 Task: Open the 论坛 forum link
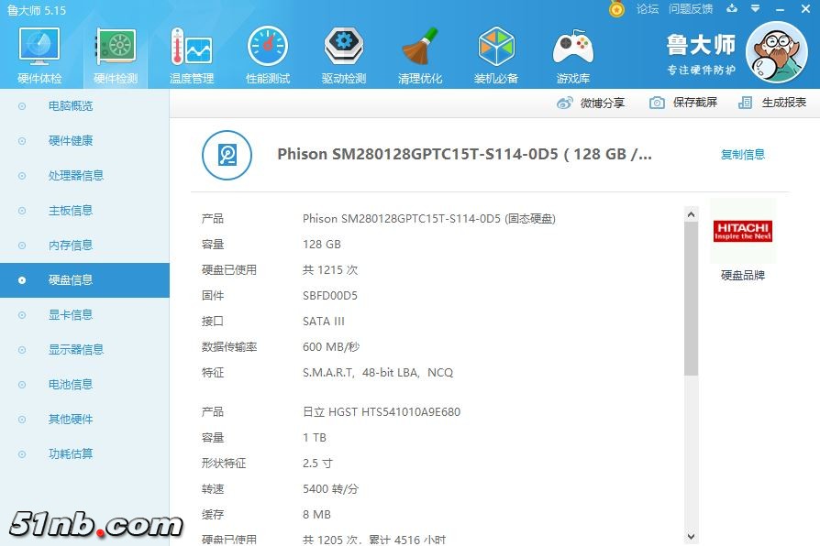(648, 9)
